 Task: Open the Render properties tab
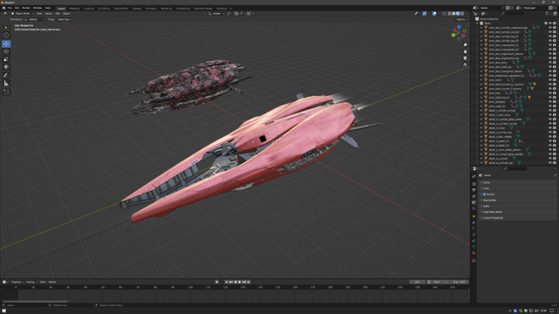click(473, 184)
